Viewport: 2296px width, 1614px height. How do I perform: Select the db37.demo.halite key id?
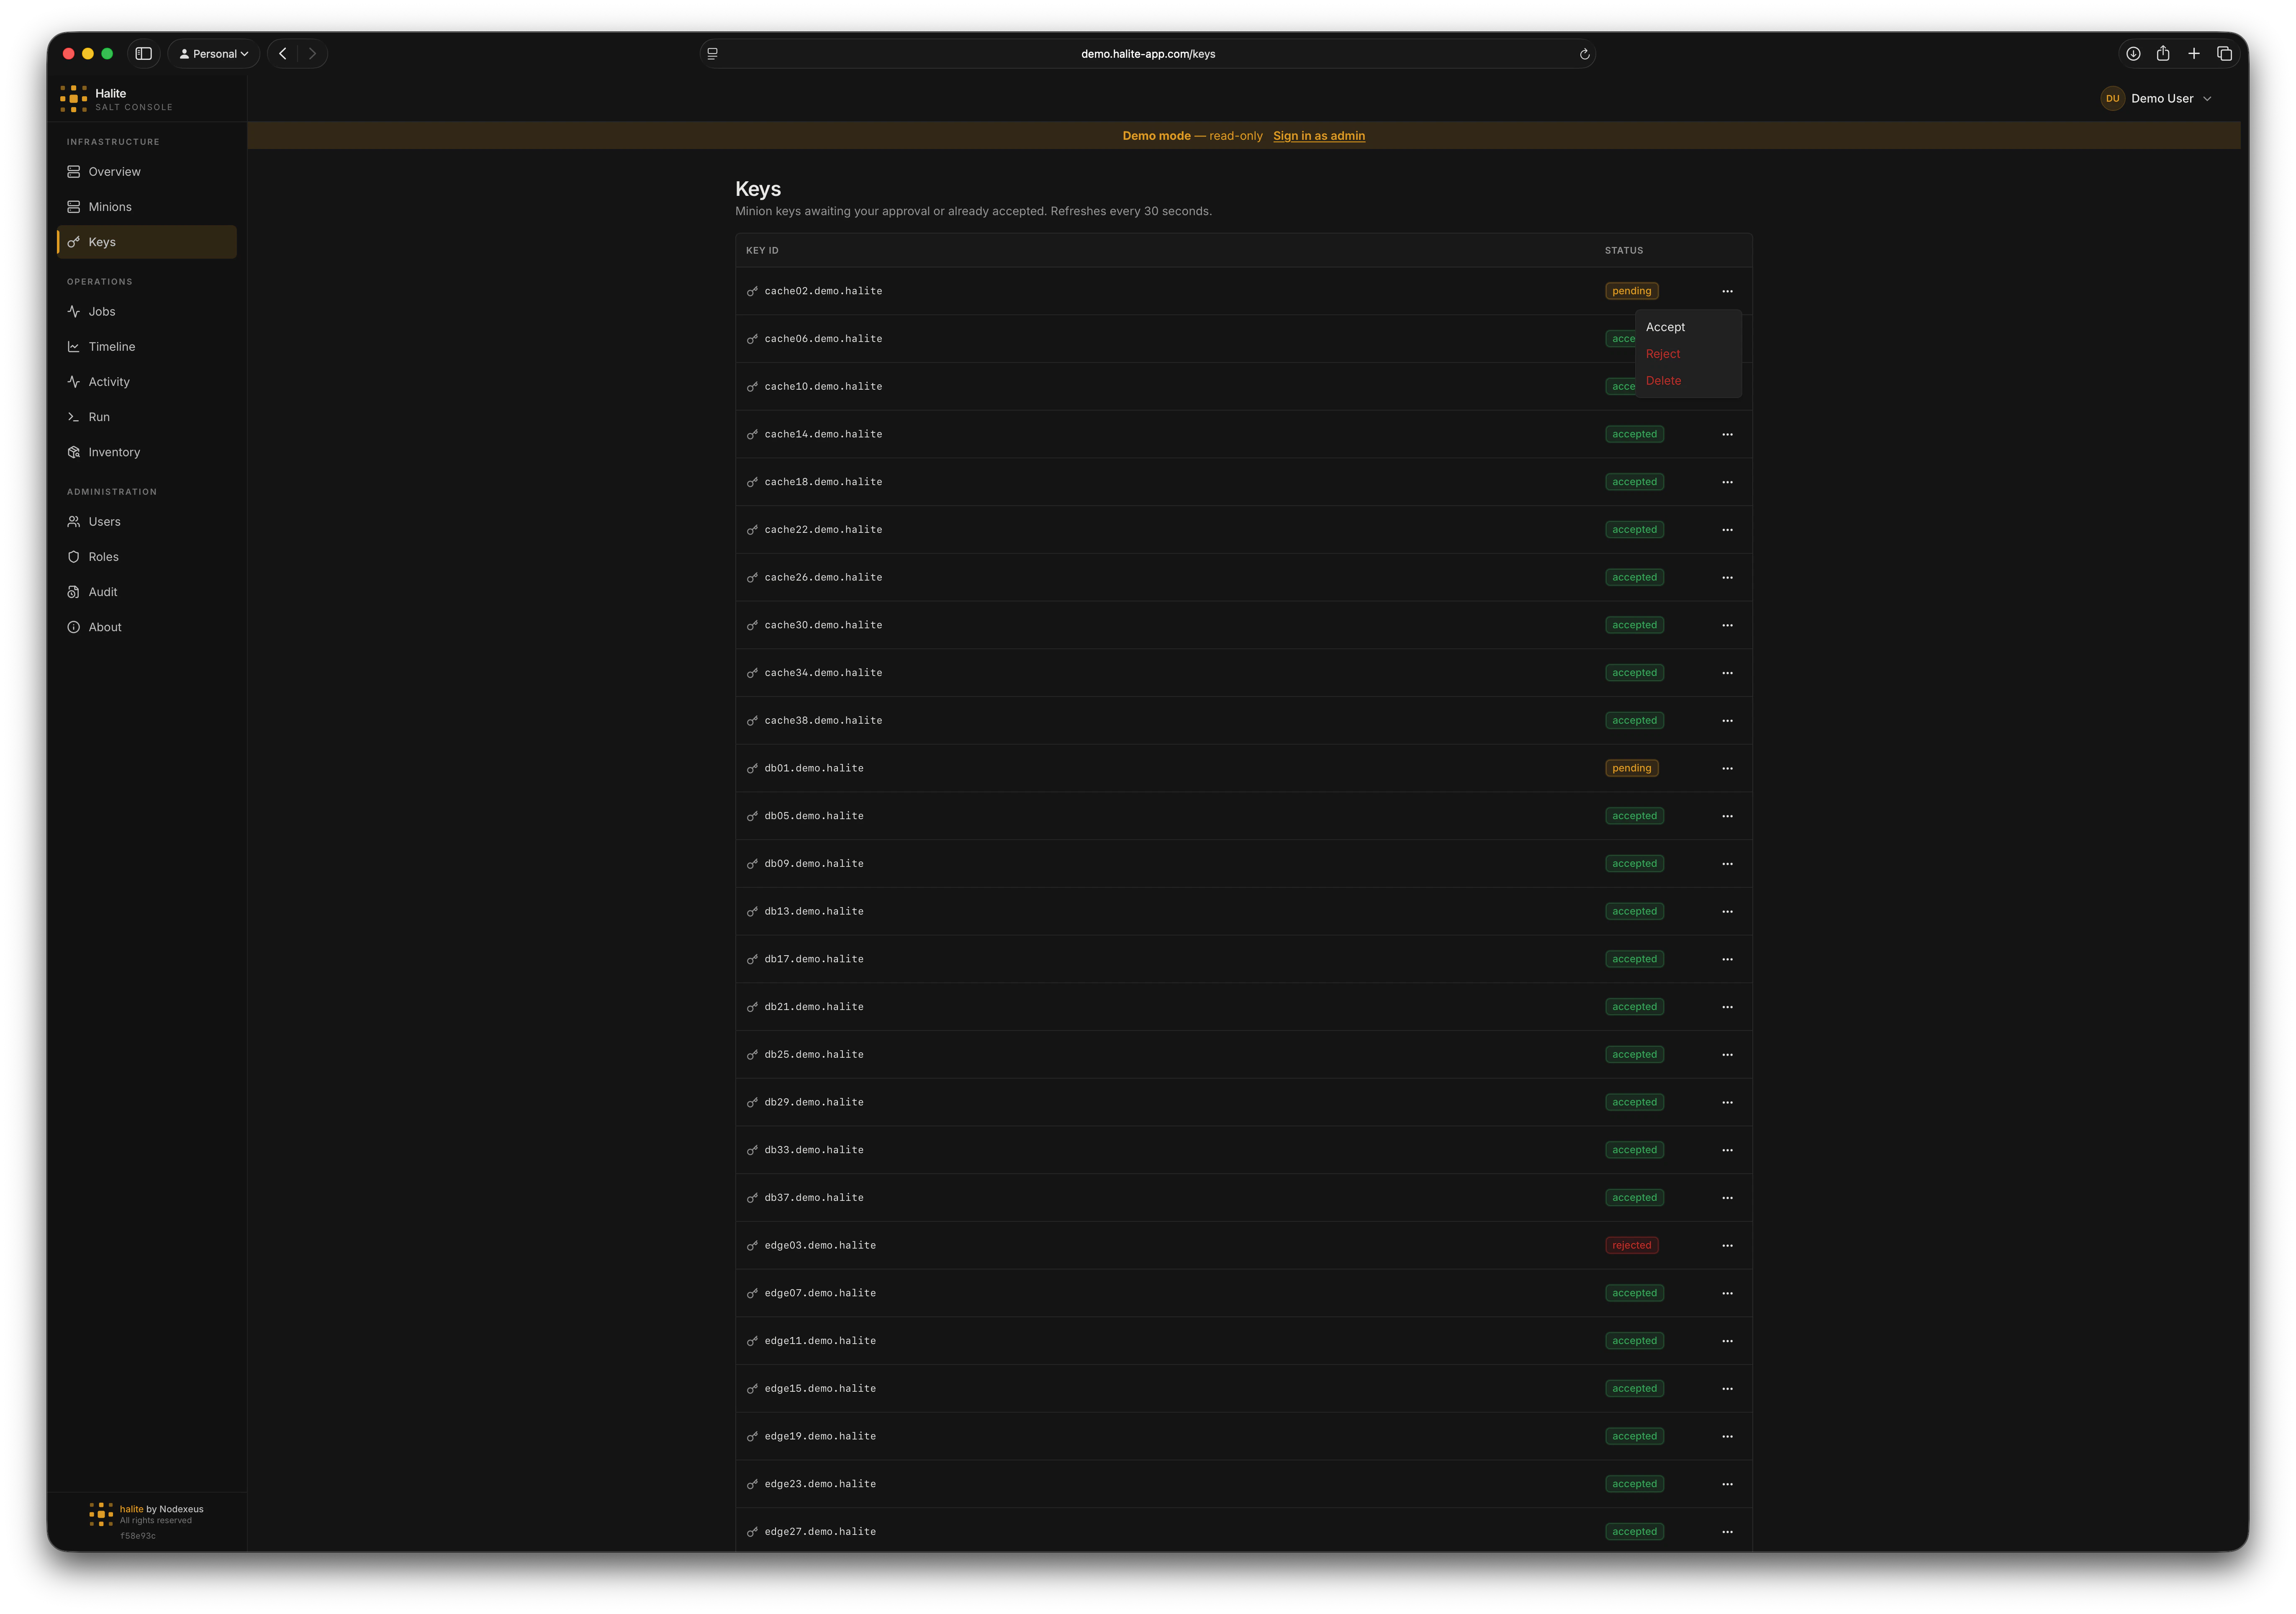click(x=814, y=1198)
